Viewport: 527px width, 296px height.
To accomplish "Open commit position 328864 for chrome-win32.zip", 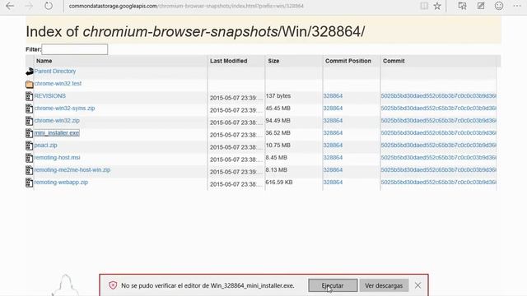I will [x=333, y=121].
